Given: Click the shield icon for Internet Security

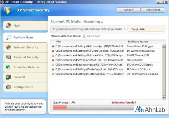Looking at the screenshot, I should point(8,47).
